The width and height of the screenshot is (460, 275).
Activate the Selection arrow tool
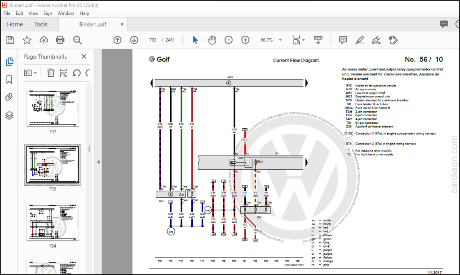click(x=195, y=40)
